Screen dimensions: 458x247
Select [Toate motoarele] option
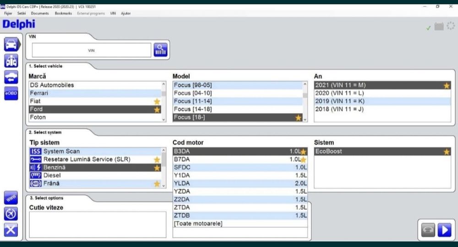pyautogui.click(x=240, y=223)
